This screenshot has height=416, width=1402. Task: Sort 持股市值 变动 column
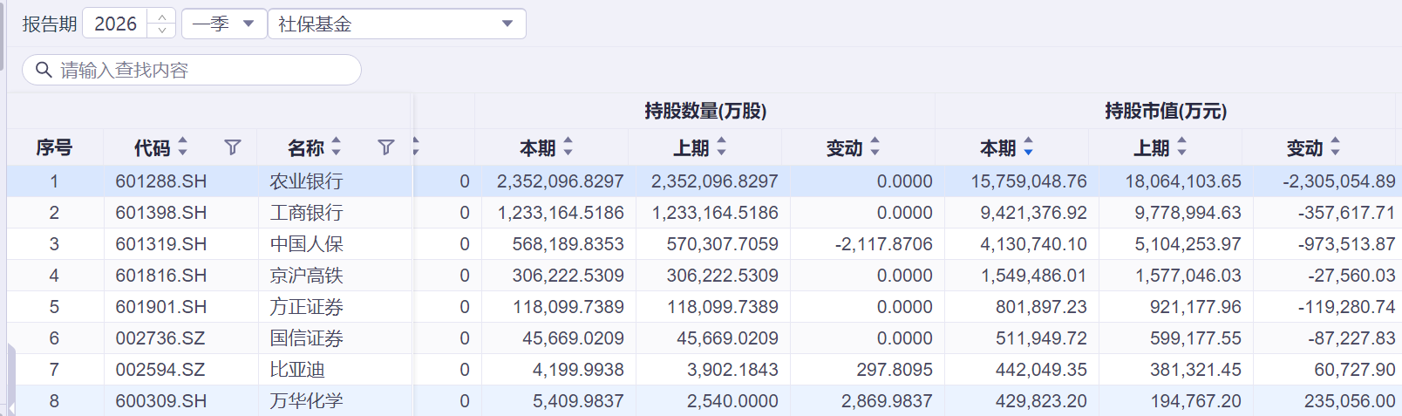(1336, 147)
